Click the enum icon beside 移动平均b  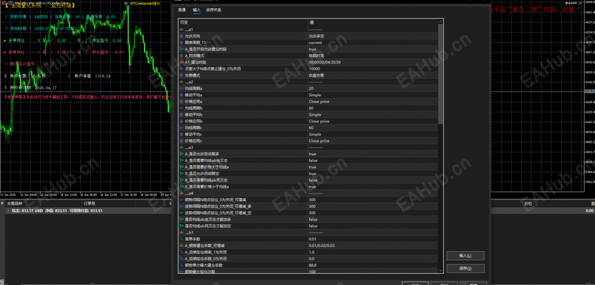tap(182, 115)
